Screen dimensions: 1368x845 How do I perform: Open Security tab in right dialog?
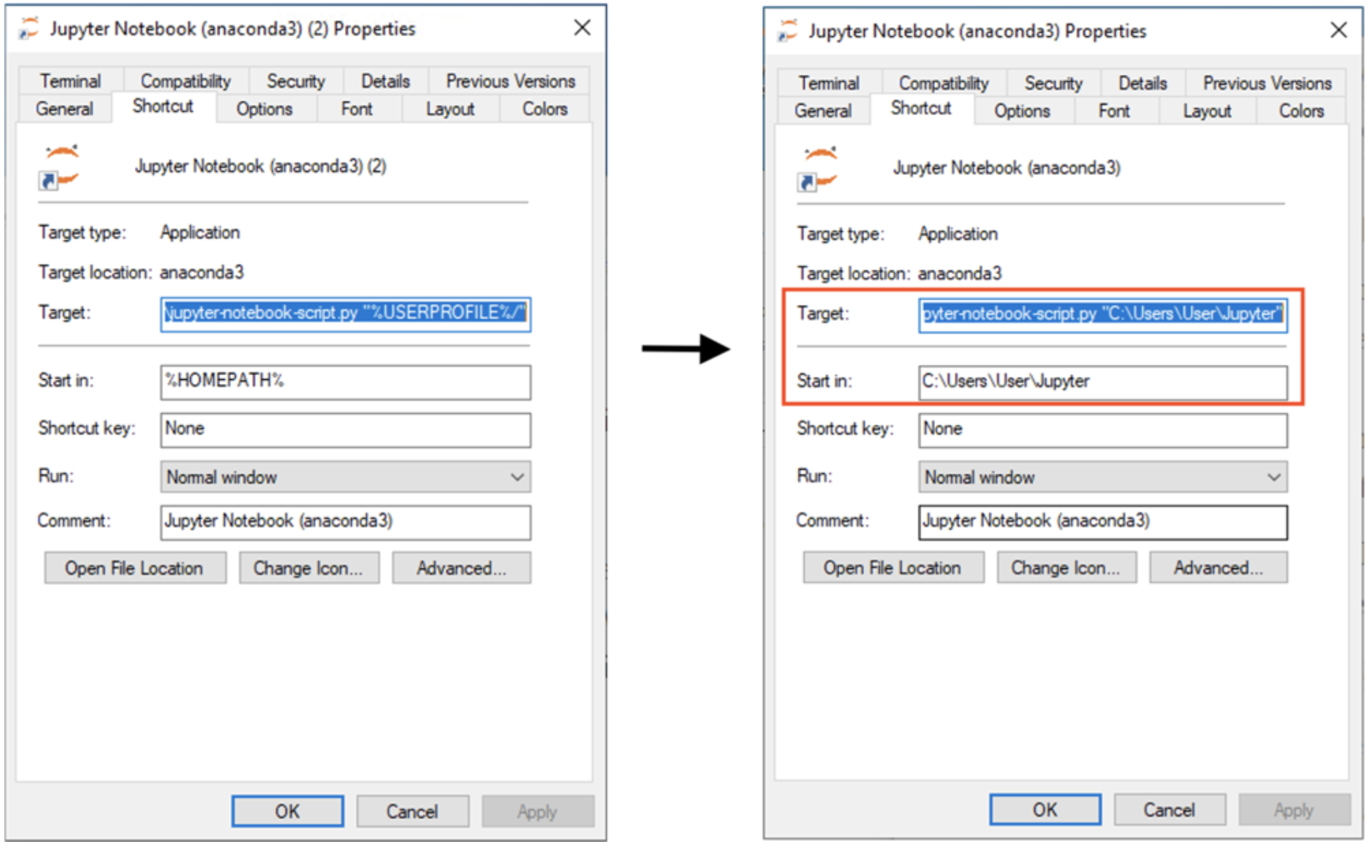click(x=1052, y=84)
